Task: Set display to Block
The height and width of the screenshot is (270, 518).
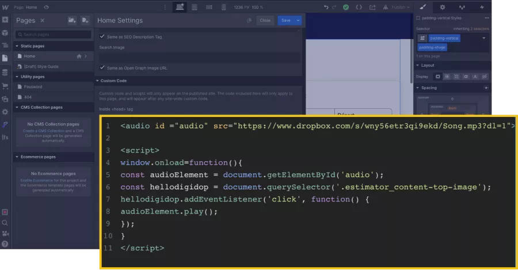Action: 438,77
